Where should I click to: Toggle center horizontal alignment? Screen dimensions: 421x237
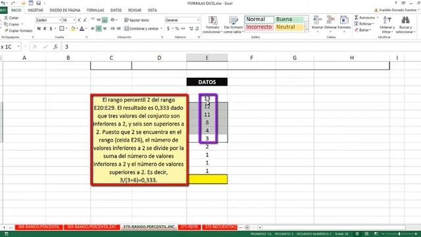pyautogui.click(x=99, y=28)
